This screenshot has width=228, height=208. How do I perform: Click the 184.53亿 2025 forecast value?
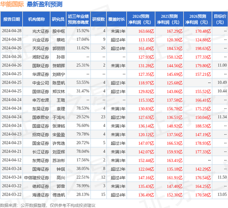point(175,48)
